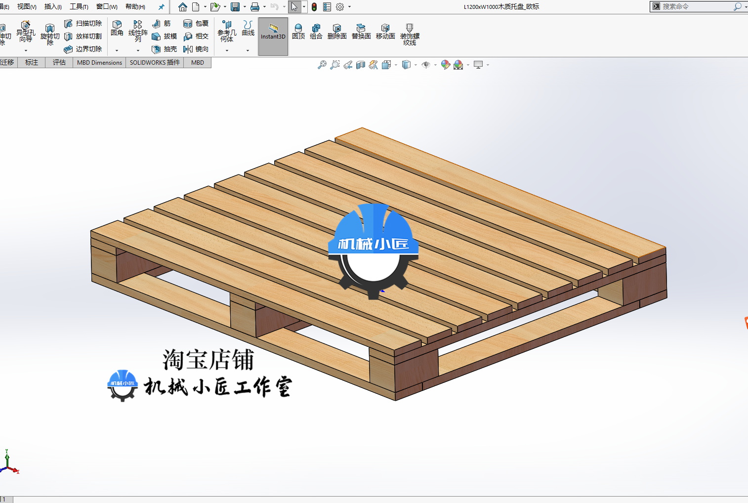Expand the Select tool dropdown arrow
This screenshot has width=748, height=503.
click(x=304, y=7)
